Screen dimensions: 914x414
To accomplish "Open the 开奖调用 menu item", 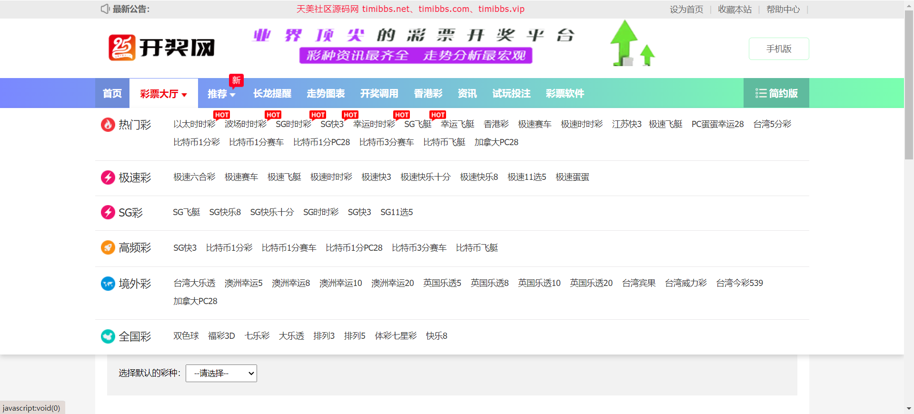I will tap(379, 93).
